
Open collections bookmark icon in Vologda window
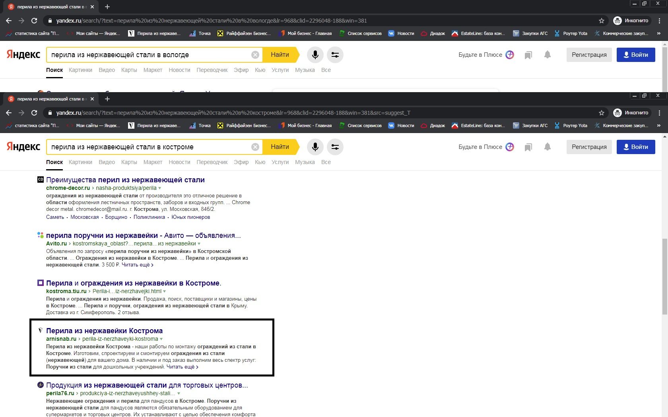pyautogui.click(x=528, y=55)
